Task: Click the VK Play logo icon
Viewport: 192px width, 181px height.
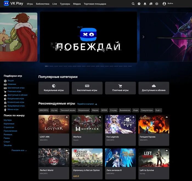Action: click(x=6, y=3)
